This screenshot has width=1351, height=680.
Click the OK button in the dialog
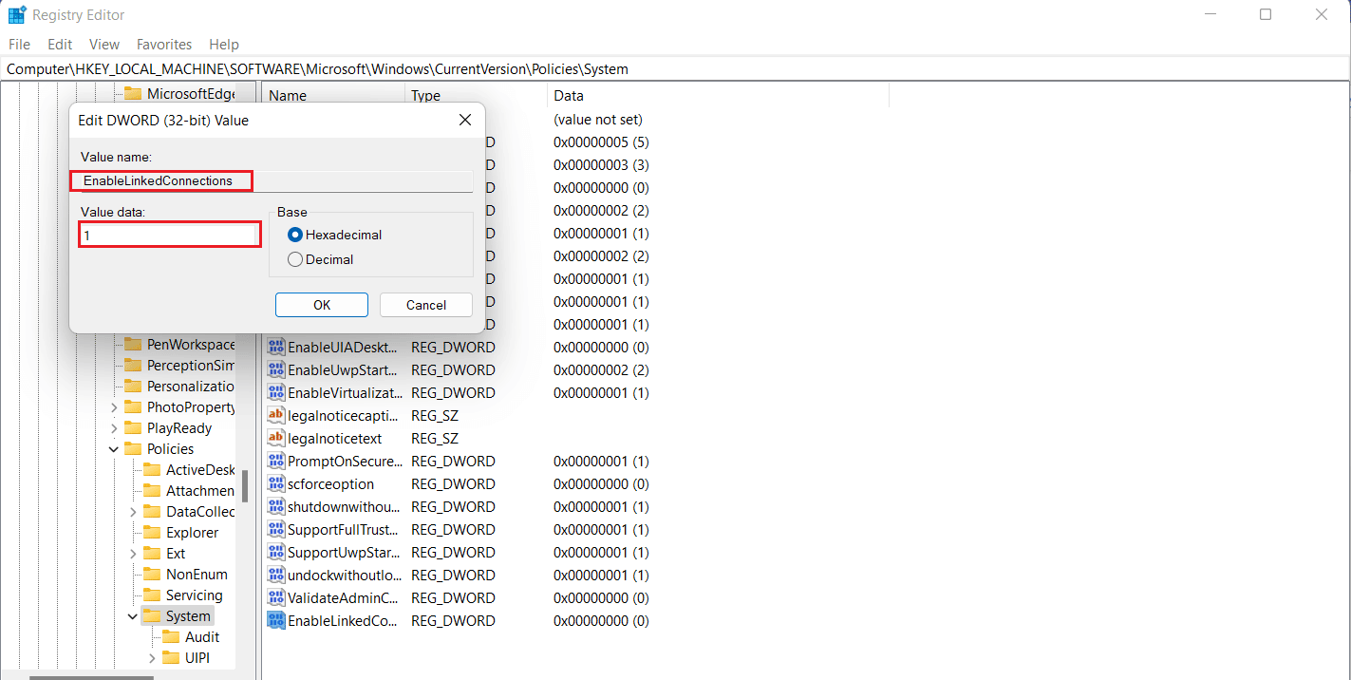321,305
